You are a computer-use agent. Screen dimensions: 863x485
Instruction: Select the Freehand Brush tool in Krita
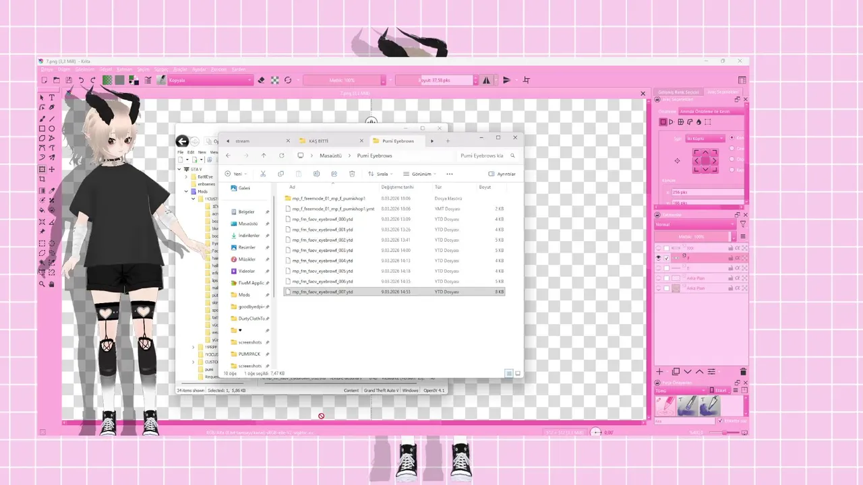click(42, 119)
